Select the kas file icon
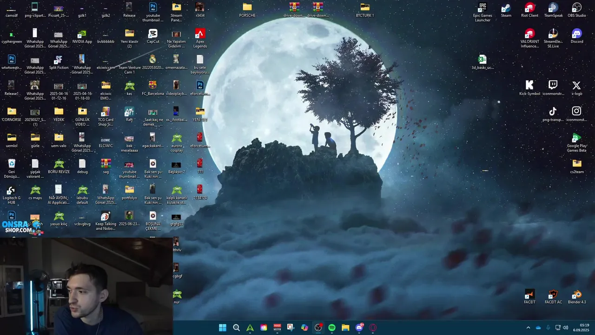The image size is (595, 335). tap(129, 88)
